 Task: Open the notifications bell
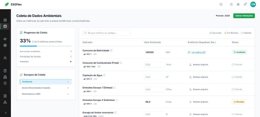click(245, 4)
